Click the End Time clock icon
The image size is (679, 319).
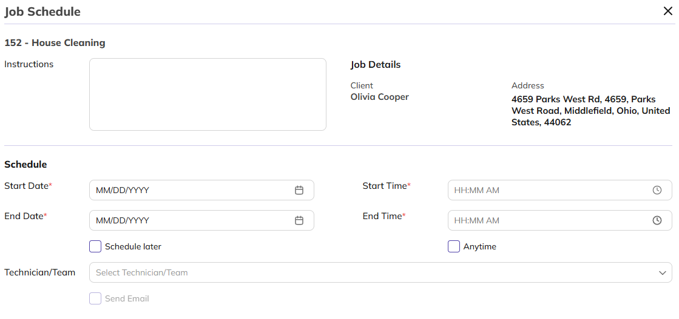(657, 220)
